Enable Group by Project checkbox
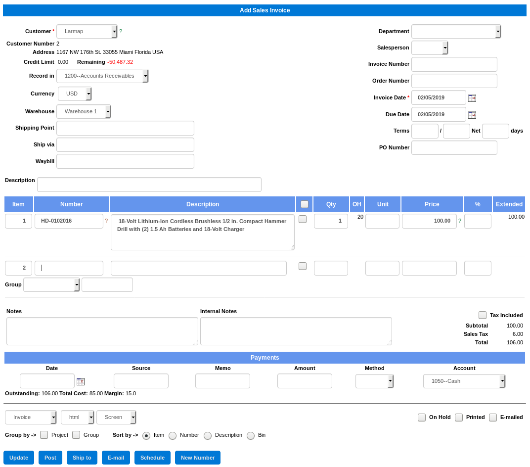Viewport: 530px width, 467px height. [44, 435]
